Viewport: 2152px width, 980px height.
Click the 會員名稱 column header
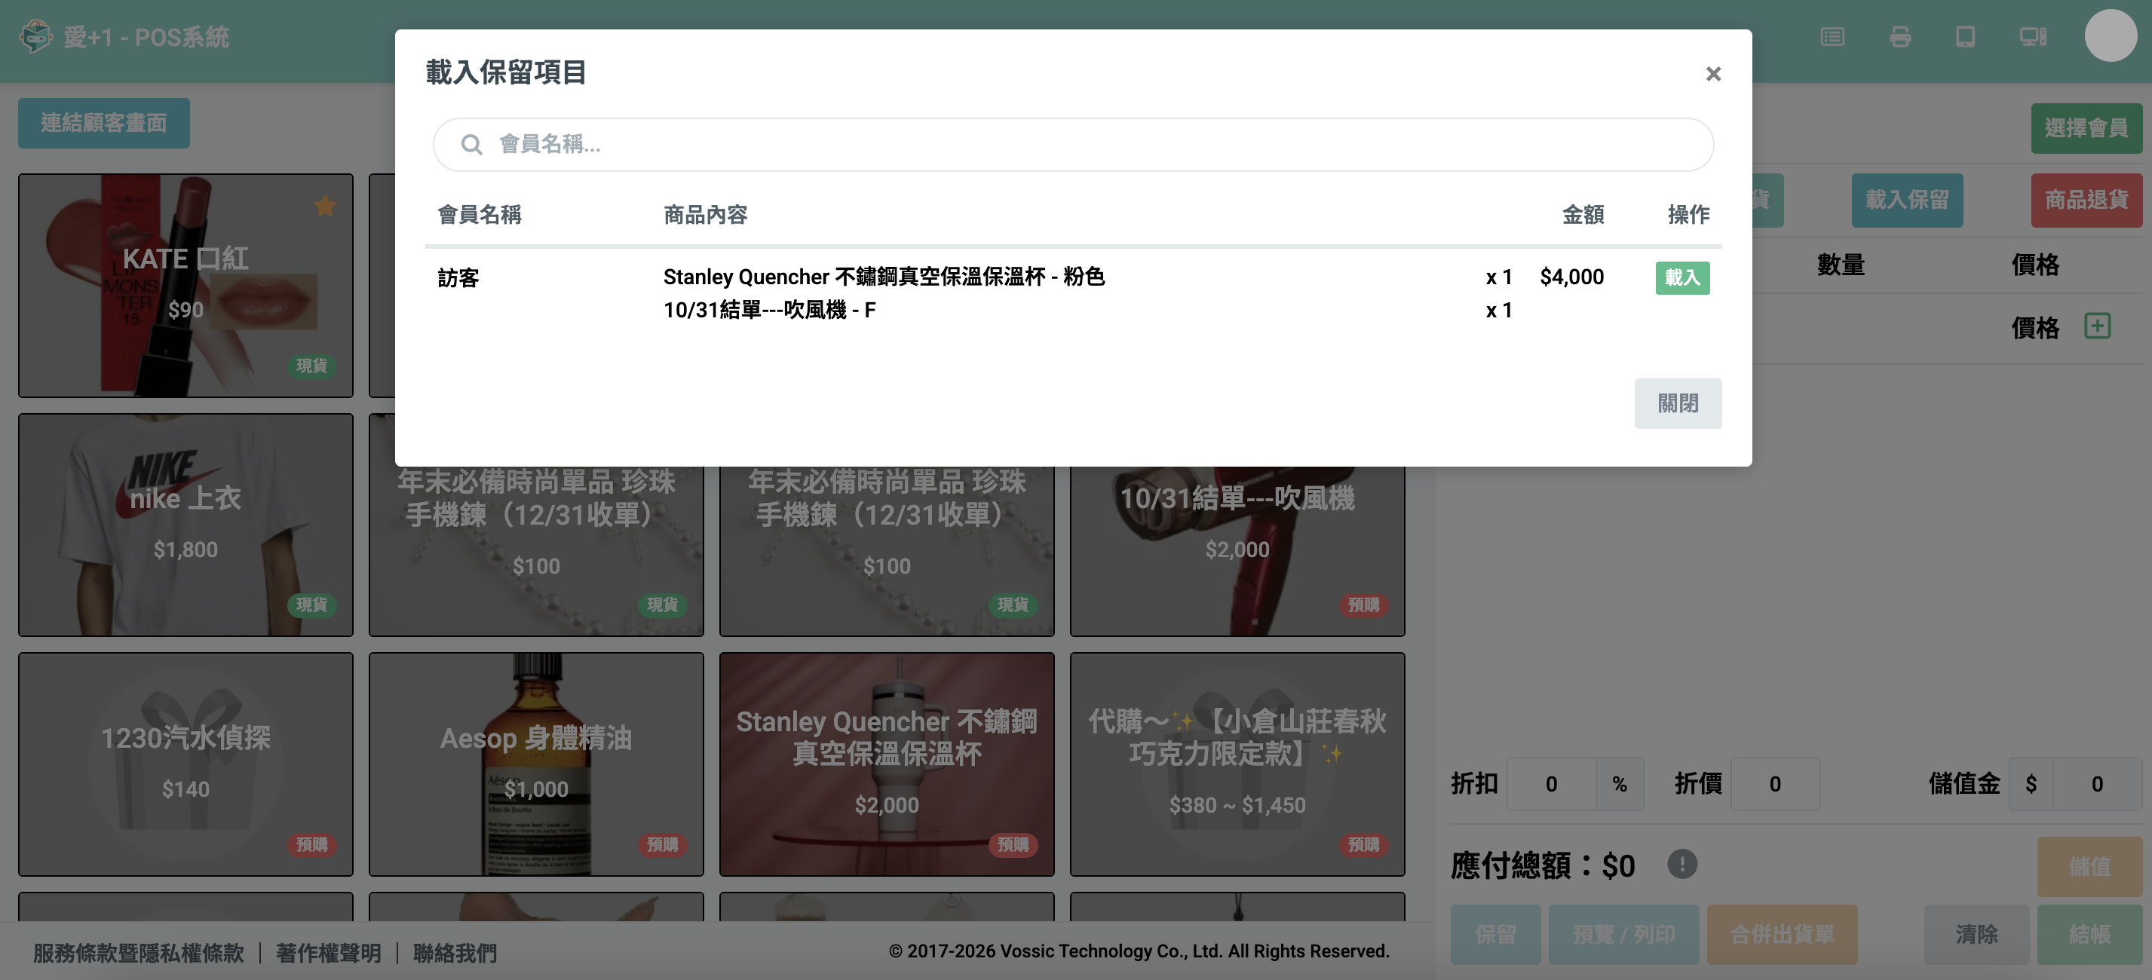pyautogui.click(x=480, y=215)
